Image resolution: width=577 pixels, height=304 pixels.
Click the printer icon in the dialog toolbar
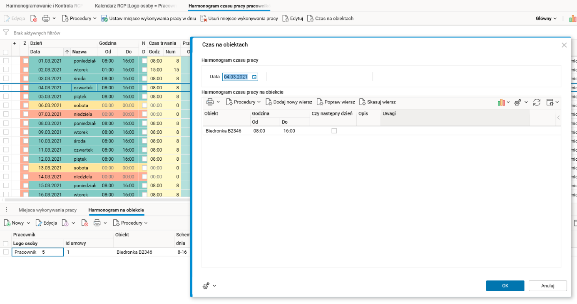point(210,102)
